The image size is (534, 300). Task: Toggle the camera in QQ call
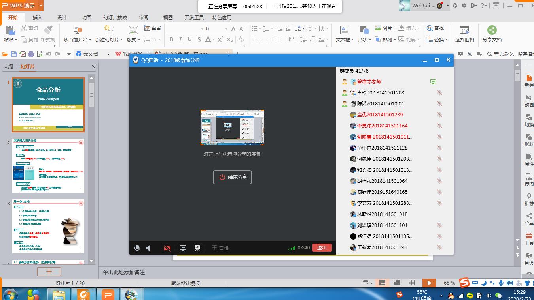(x=167, y=248)
